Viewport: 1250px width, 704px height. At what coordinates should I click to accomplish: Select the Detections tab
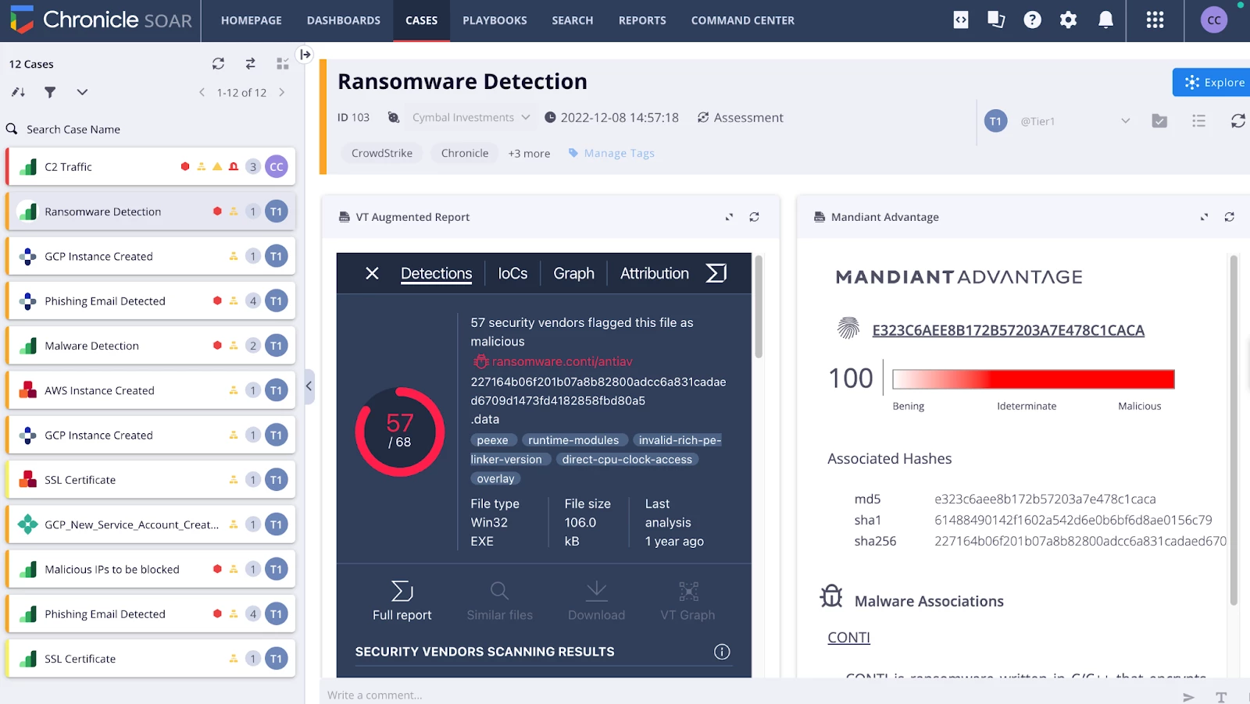[436, 274]
